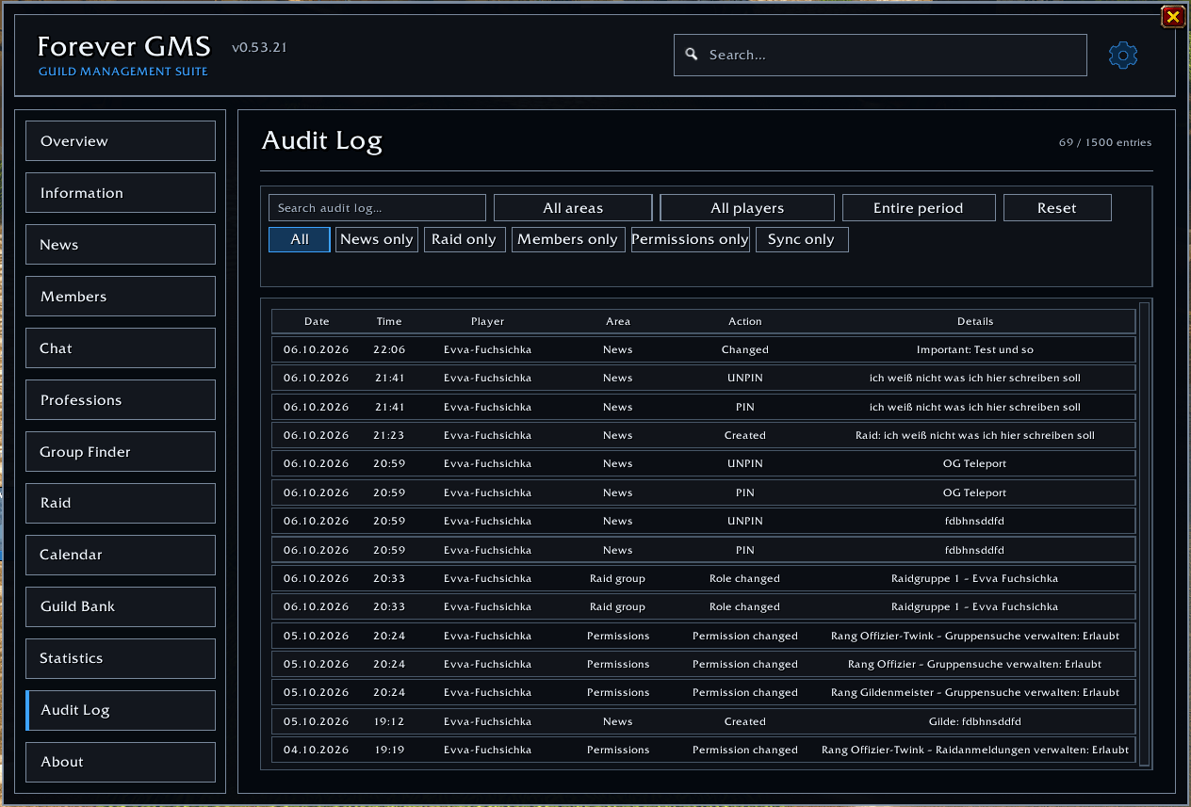The image size is (1191, 807).
Task: Filter by Permissions only
Action: pyautogui.click(x=691, y=239)
